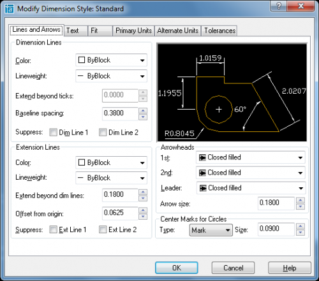
Task: Open the Center Marks Type dropdown
Action: (211, 230)
